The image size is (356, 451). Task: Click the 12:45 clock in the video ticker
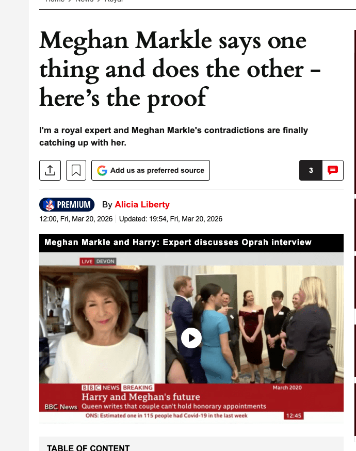(x=294, y=415)
